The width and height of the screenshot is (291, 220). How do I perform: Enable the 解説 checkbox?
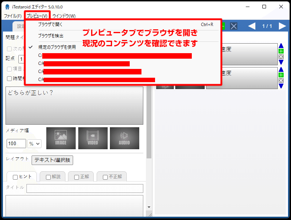click(48, 177)
